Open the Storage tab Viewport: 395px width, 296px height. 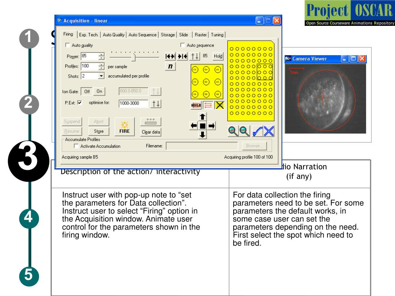click(168, 35)
